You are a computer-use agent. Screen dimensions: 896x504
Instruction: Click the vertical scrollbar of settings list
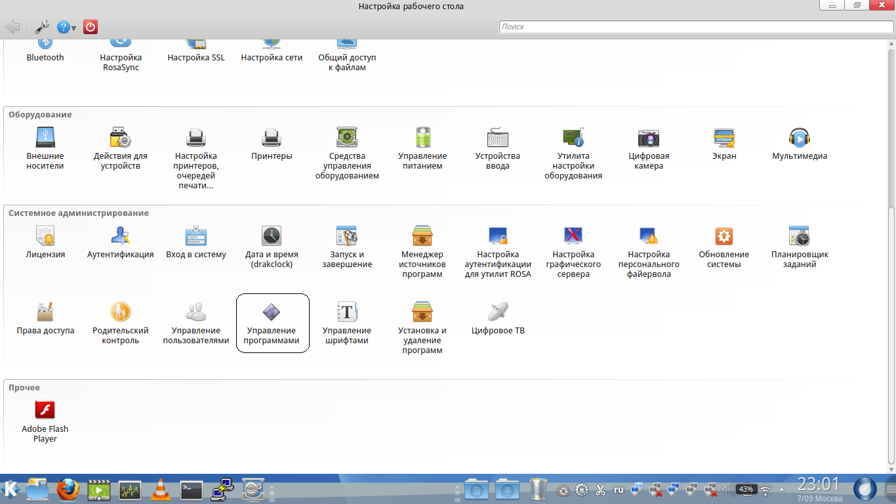(x=891, y=336)
